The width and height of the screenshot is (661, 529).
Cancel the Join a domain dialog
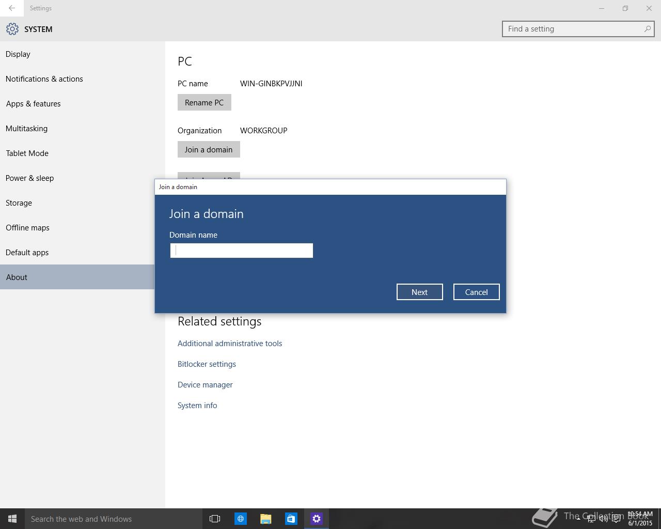pyautogui.click(x=477, y=292)
